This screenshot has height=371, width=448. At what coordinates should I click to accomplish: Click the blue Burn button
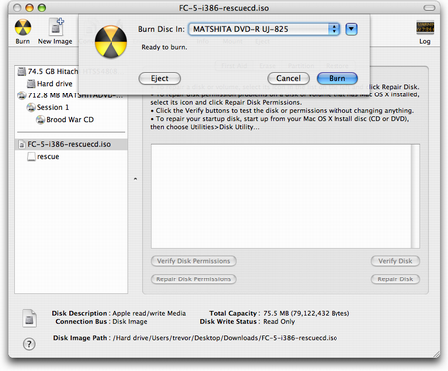coord(337,78)
